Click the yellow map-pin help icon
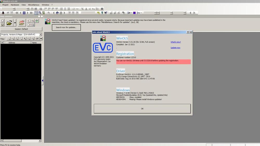The width and height of the screenshot is (260, 146). pos(98,13)
